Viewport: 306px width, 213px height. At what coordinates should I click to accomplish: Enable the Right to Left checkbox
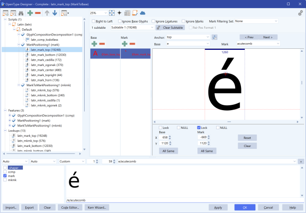94,21
